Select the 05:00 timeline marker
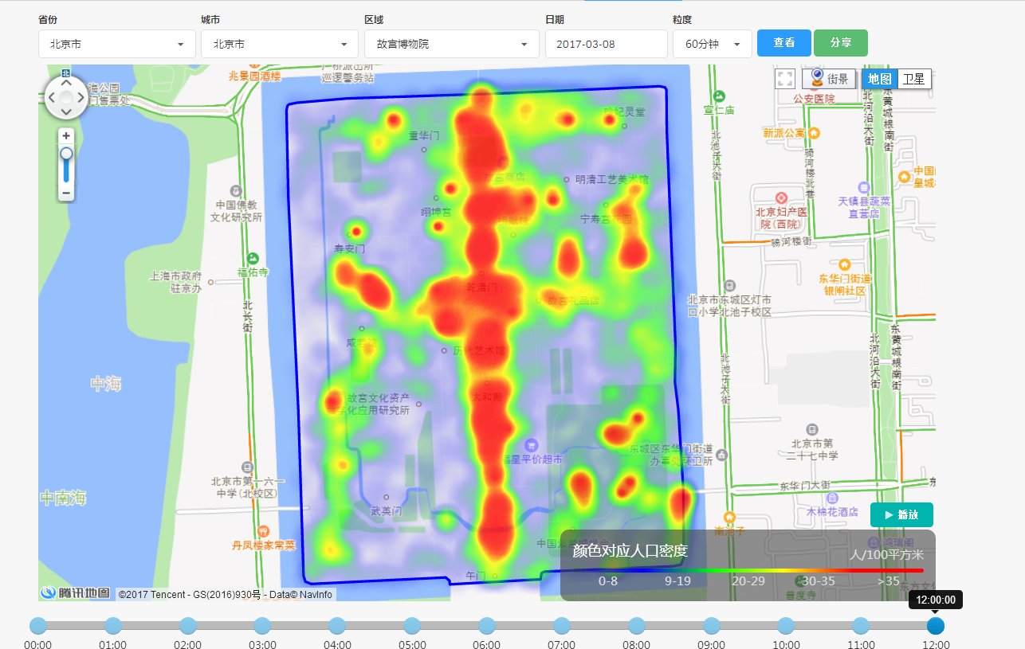 pyautogui.click(x=412, y=626)
